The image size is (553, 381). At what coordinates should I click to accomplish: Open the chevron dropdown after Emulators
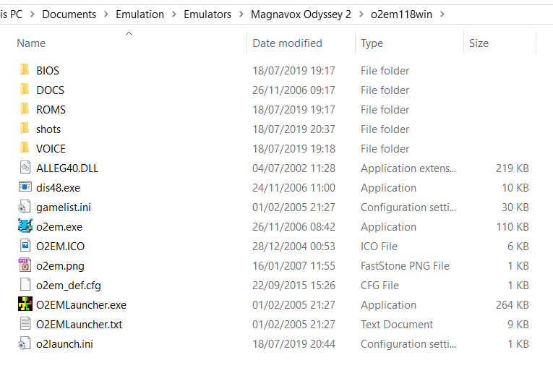pos(241,14)
